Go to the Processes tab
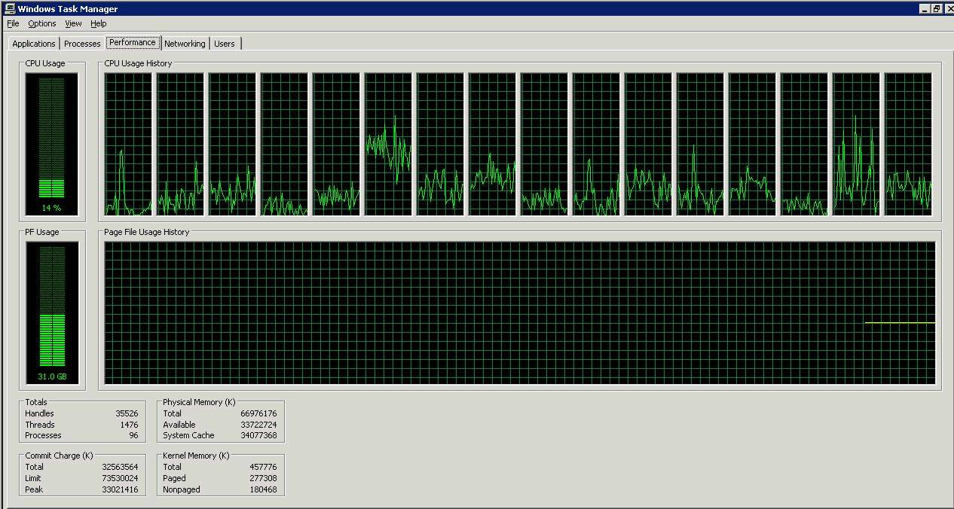 pyautogui.click(x=82, y=44)
